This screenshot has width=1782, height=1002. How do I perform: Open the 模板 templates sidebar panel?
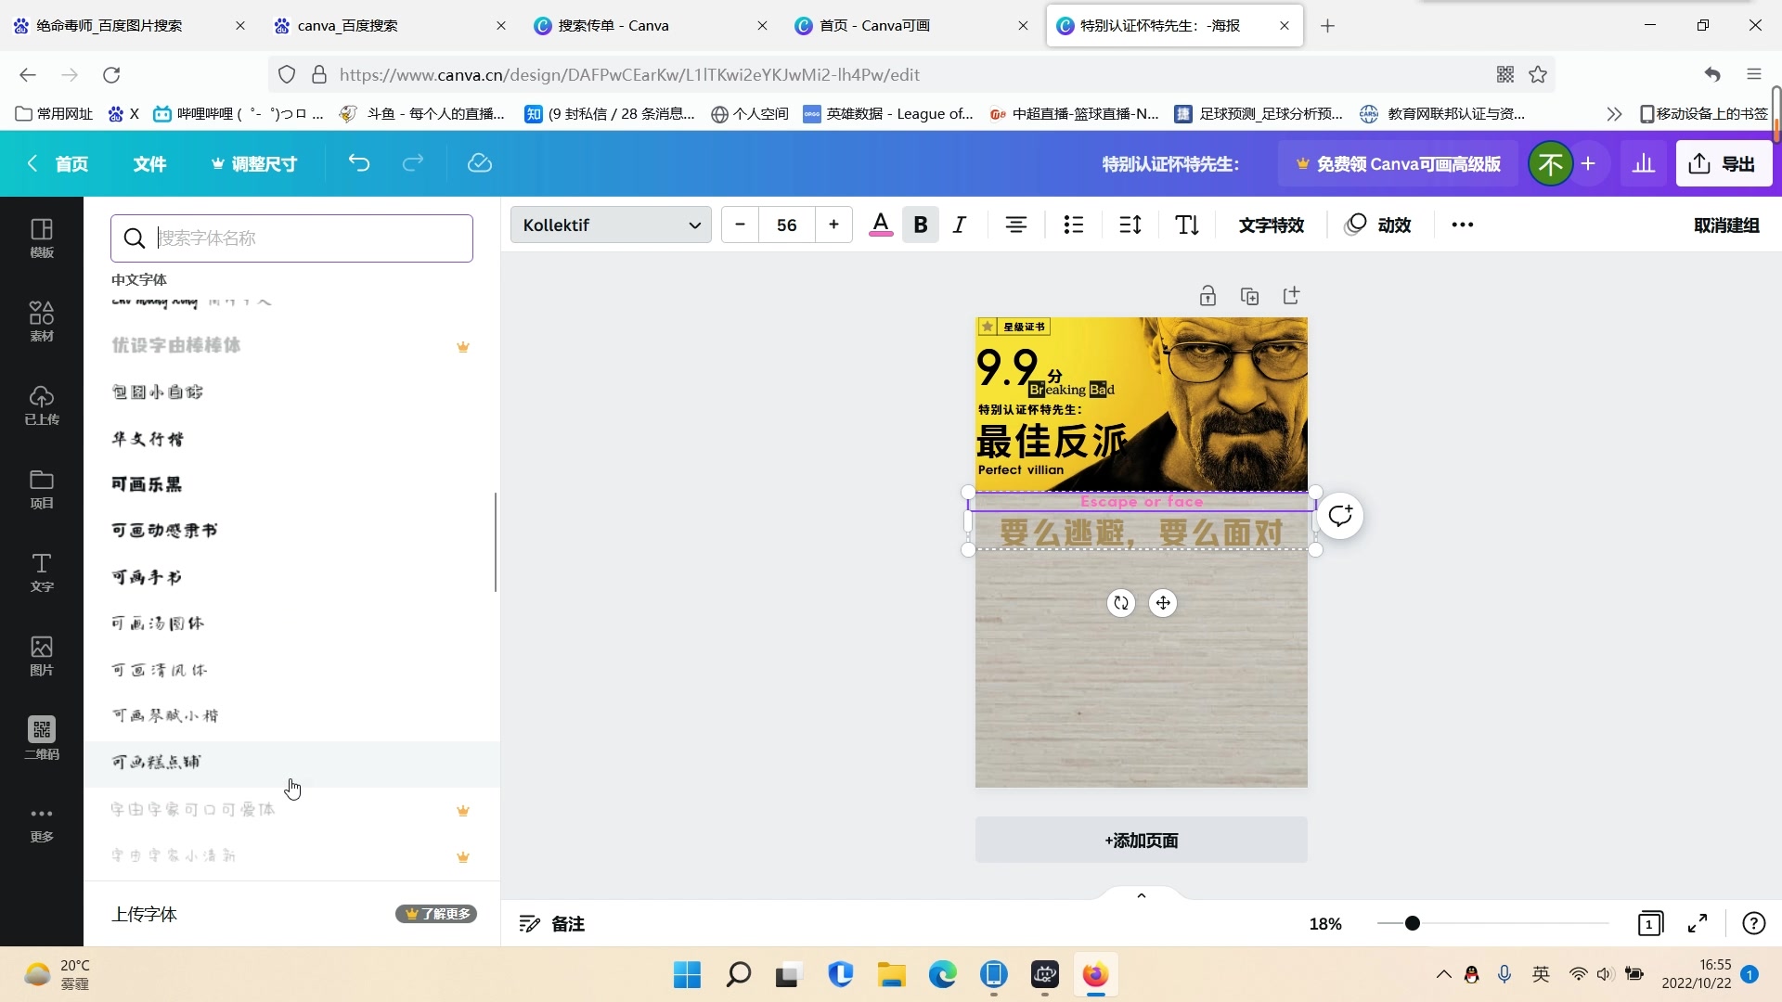tap(42, 238)
